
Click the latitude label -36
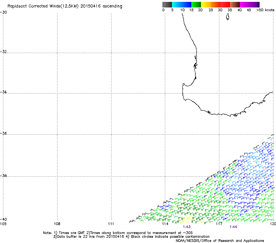(x=3, y=133)
